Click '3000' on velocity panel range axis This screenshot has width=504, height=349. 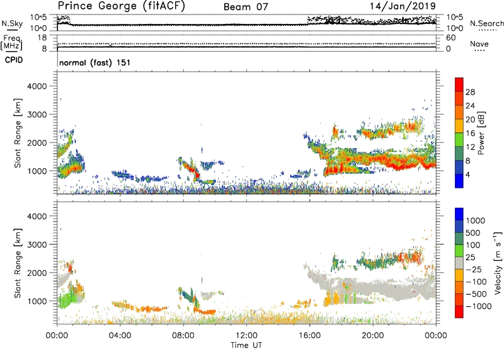point(37,244)
